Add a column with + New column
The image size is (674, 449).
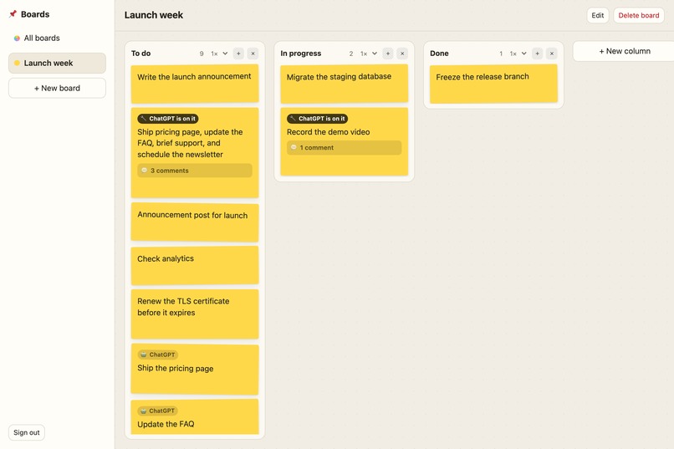coord(625,51)
